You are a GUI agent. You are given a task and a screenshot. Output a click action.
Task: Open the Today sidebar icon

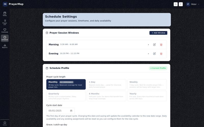[5, 14]
